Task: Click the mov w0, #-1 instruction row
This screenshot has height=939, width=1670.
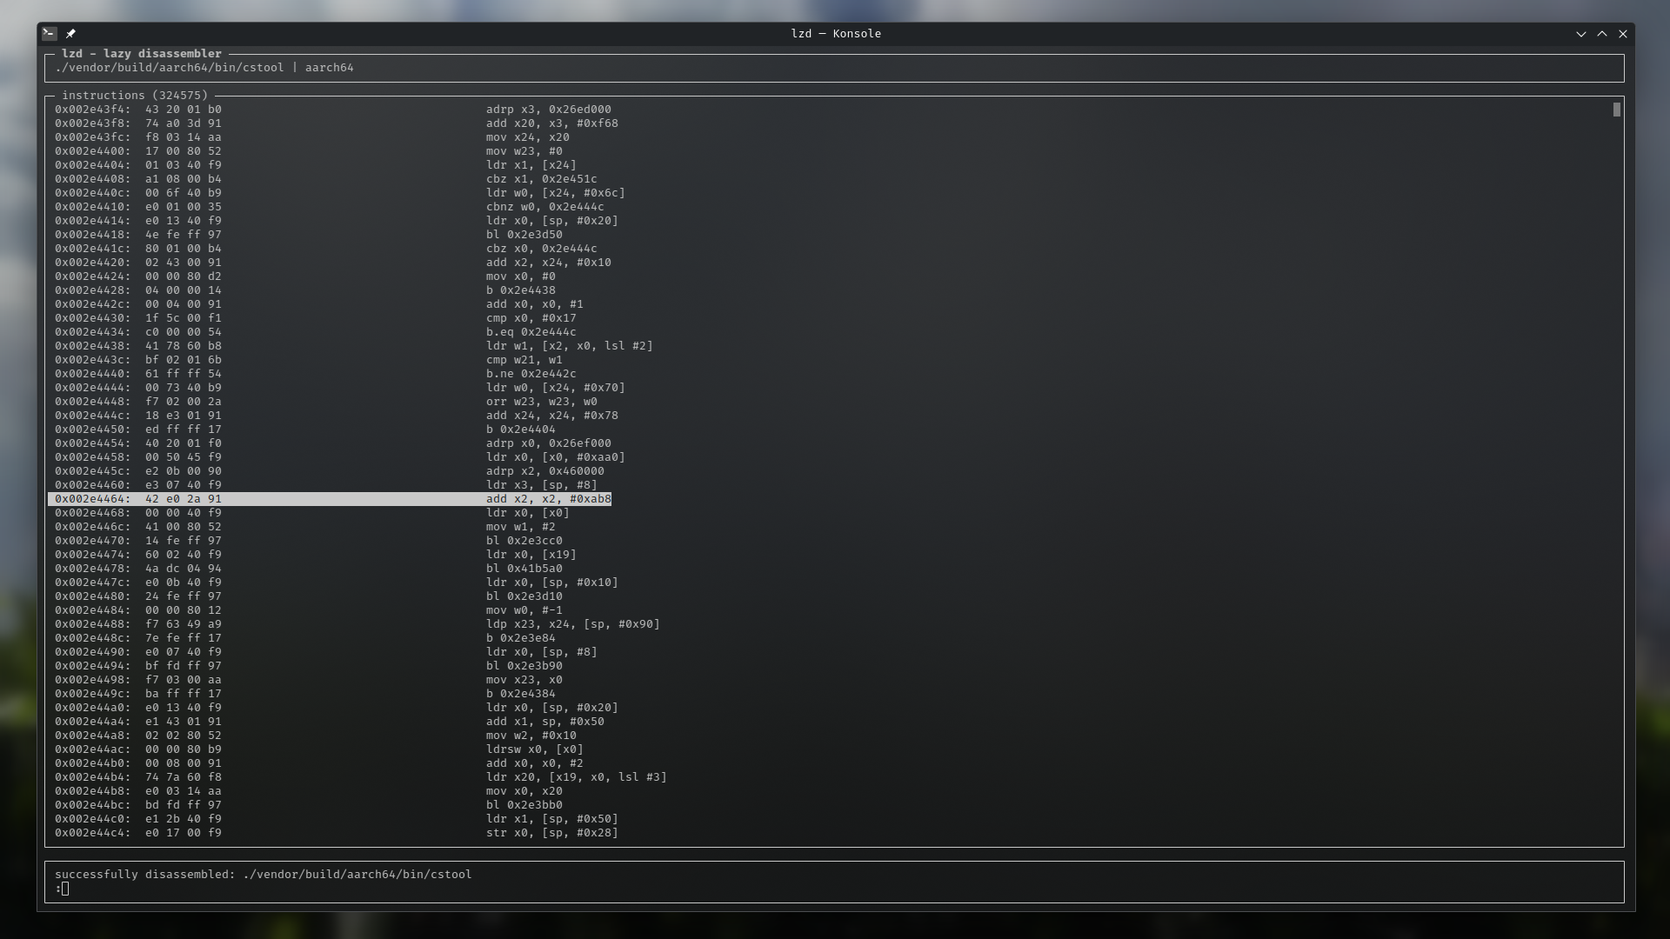Action: (x=524, y=610)
